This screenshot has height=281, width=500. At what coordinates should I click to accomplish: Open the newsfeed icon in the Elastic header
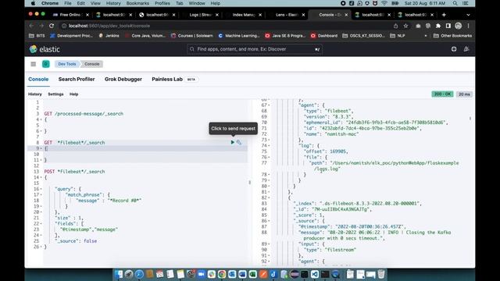point(466,49)
